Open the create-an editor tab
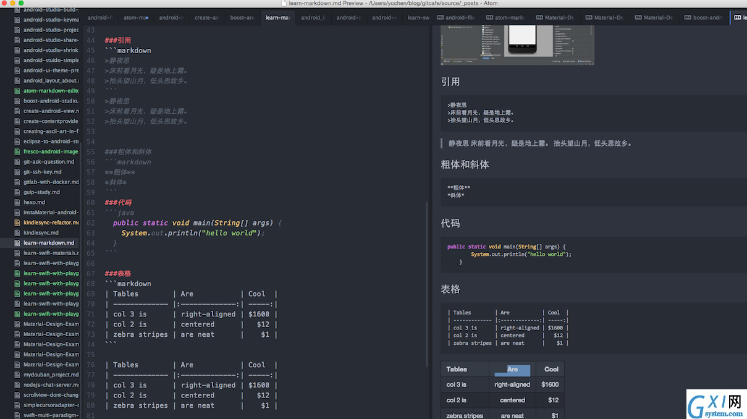The image size is (747, 419). coord(207,18)
